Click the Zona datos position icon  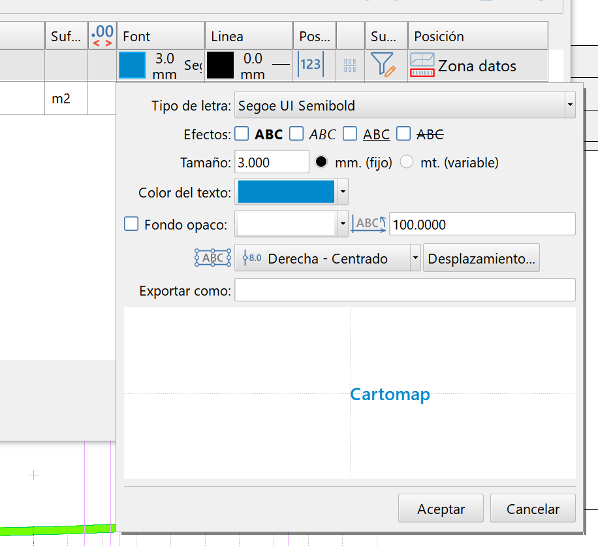[x=422, y=64]
